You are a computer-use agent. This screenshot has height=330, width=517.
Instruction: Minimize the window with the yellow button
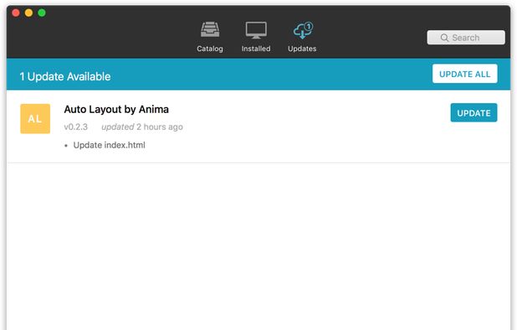pos(28,13)
